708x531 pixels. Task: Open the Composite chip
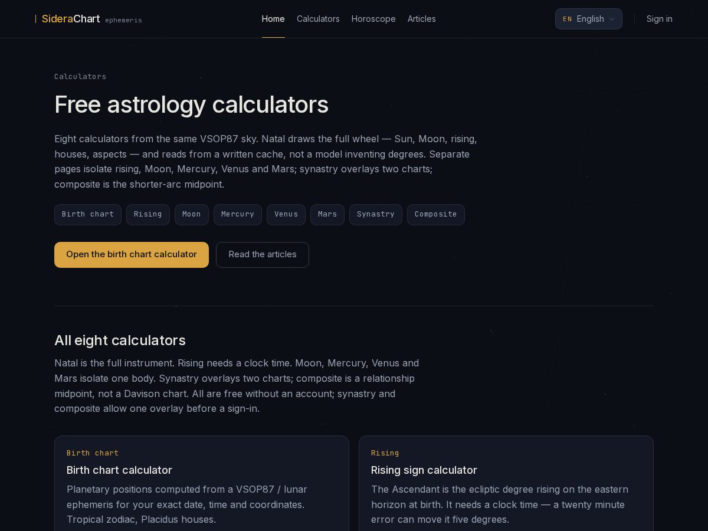point(436,215)
